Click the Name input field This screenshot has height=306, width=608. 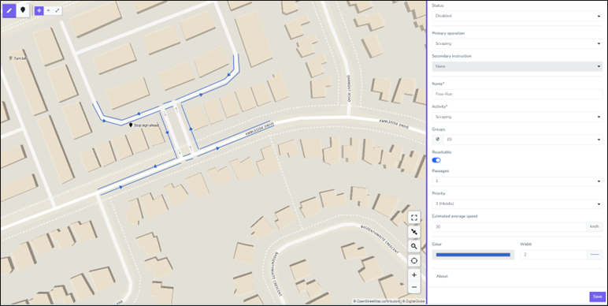click(x=517, y=94)
